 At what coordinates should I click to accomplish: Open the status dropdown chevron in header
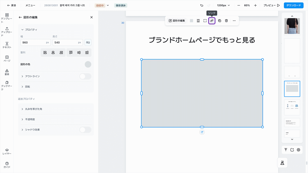coord(108,5)
